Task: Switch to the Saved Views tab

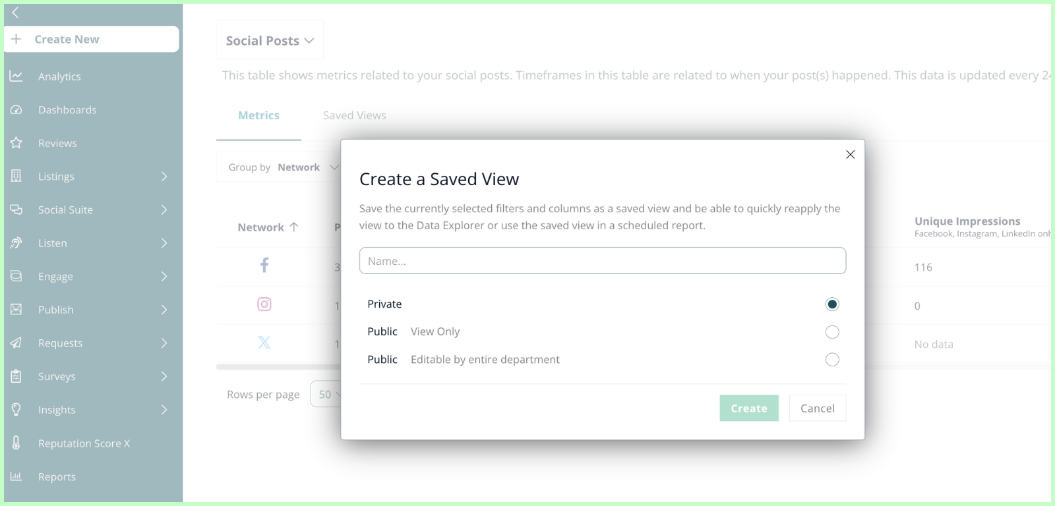Action: pos(354,116)
